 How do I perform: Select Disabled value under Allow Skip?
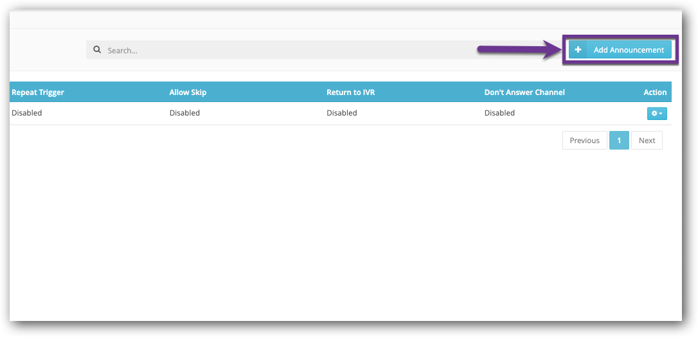click(184, 113)
